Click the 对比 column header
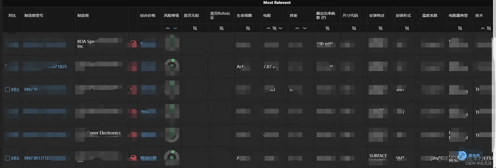 (12, 15)
